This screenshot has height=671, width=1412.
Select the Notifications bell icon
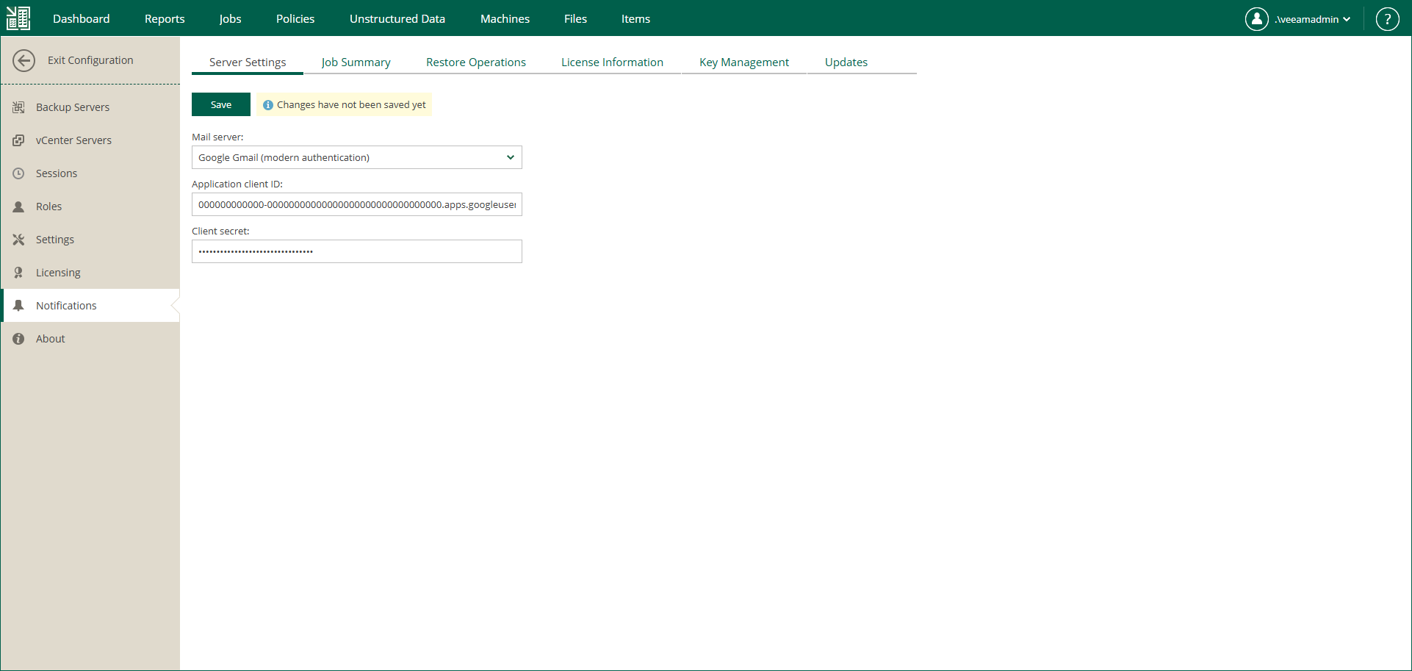[19, 305]
